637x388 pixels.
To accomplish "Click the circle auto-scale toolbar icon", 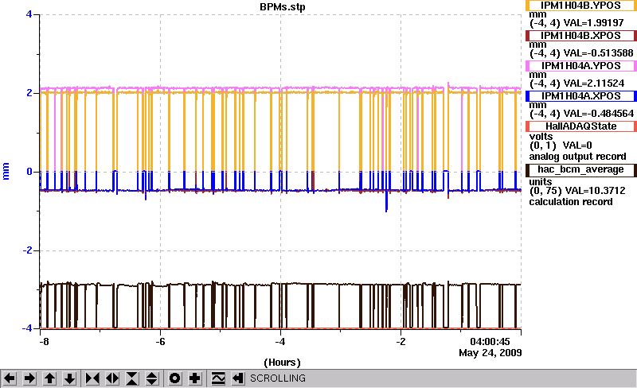I will 175,378.
